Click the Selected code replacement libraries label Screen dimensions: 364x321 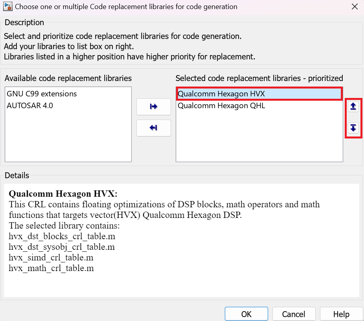point(259,78)
